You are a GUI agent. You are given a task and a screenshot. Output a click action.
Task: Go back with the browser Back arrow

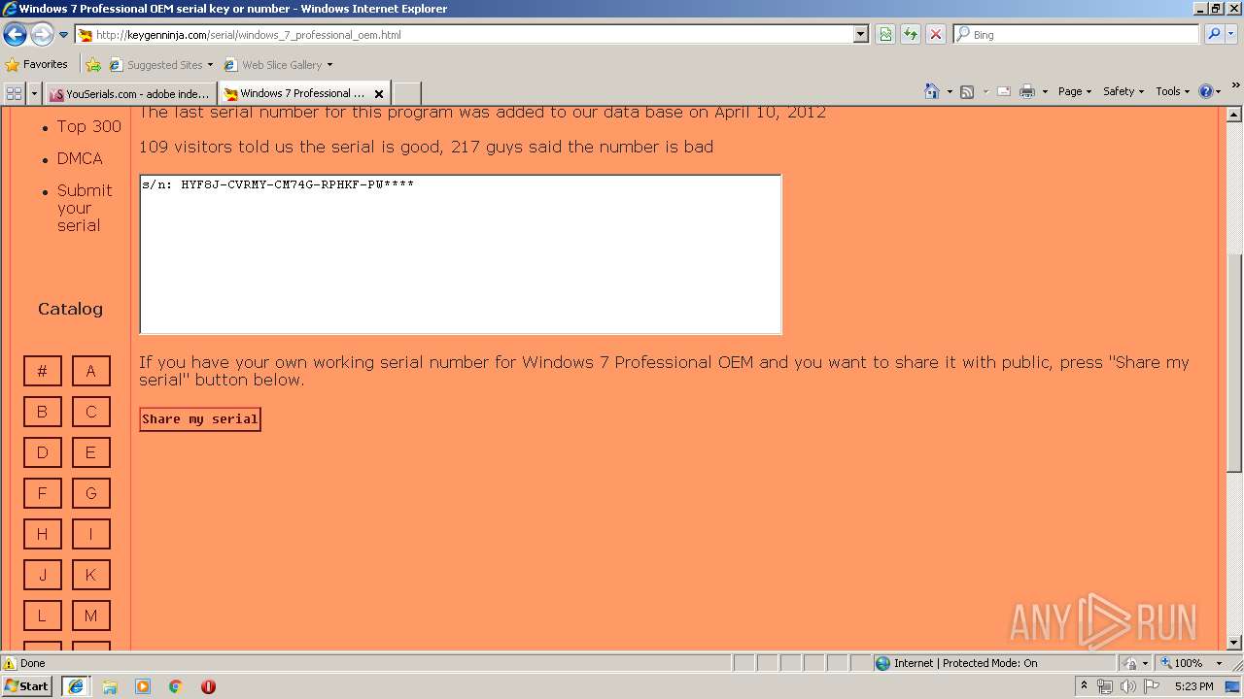point(15,35)
